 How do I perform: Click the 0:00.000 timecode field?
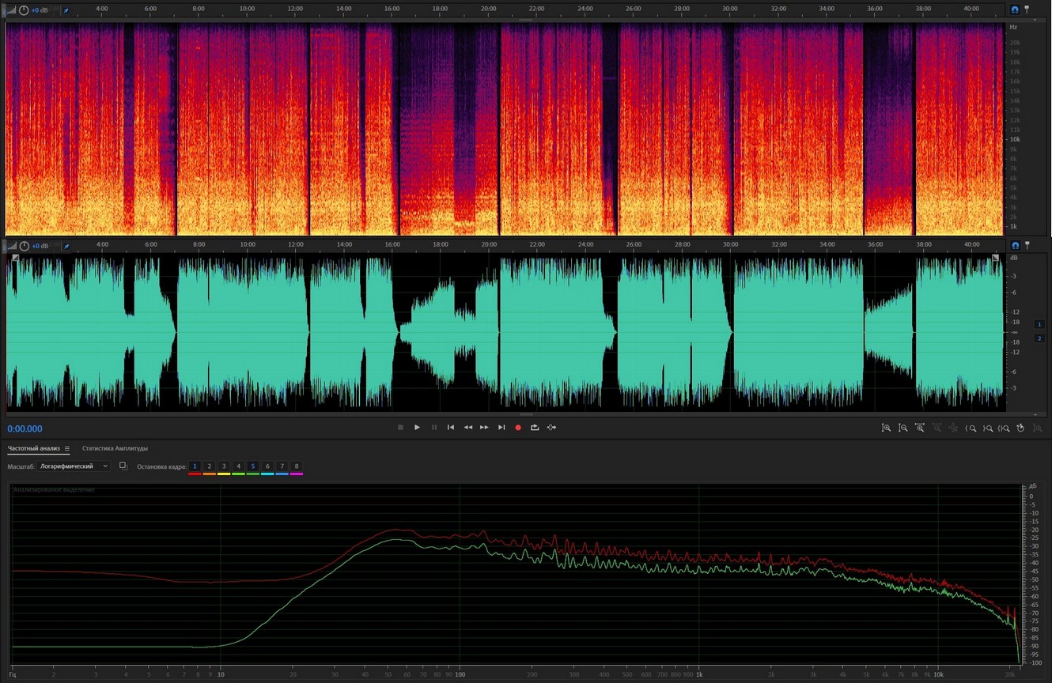(25, 428)
